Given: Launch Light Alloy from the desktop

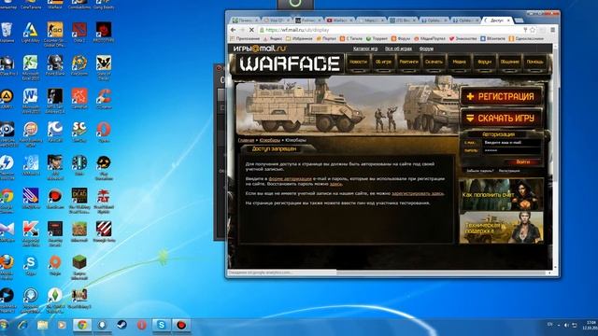Looking at the screenshot, I should pyautogui.click(x=31, y=32).
